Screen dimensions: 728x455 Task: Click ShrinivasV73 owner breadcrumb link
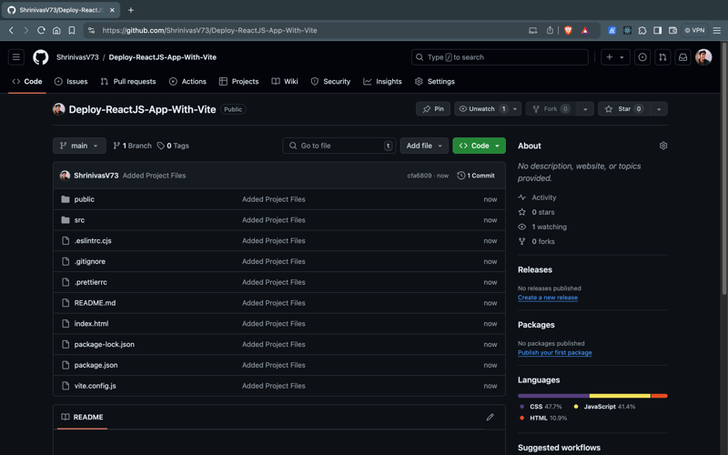coord(77,57)
